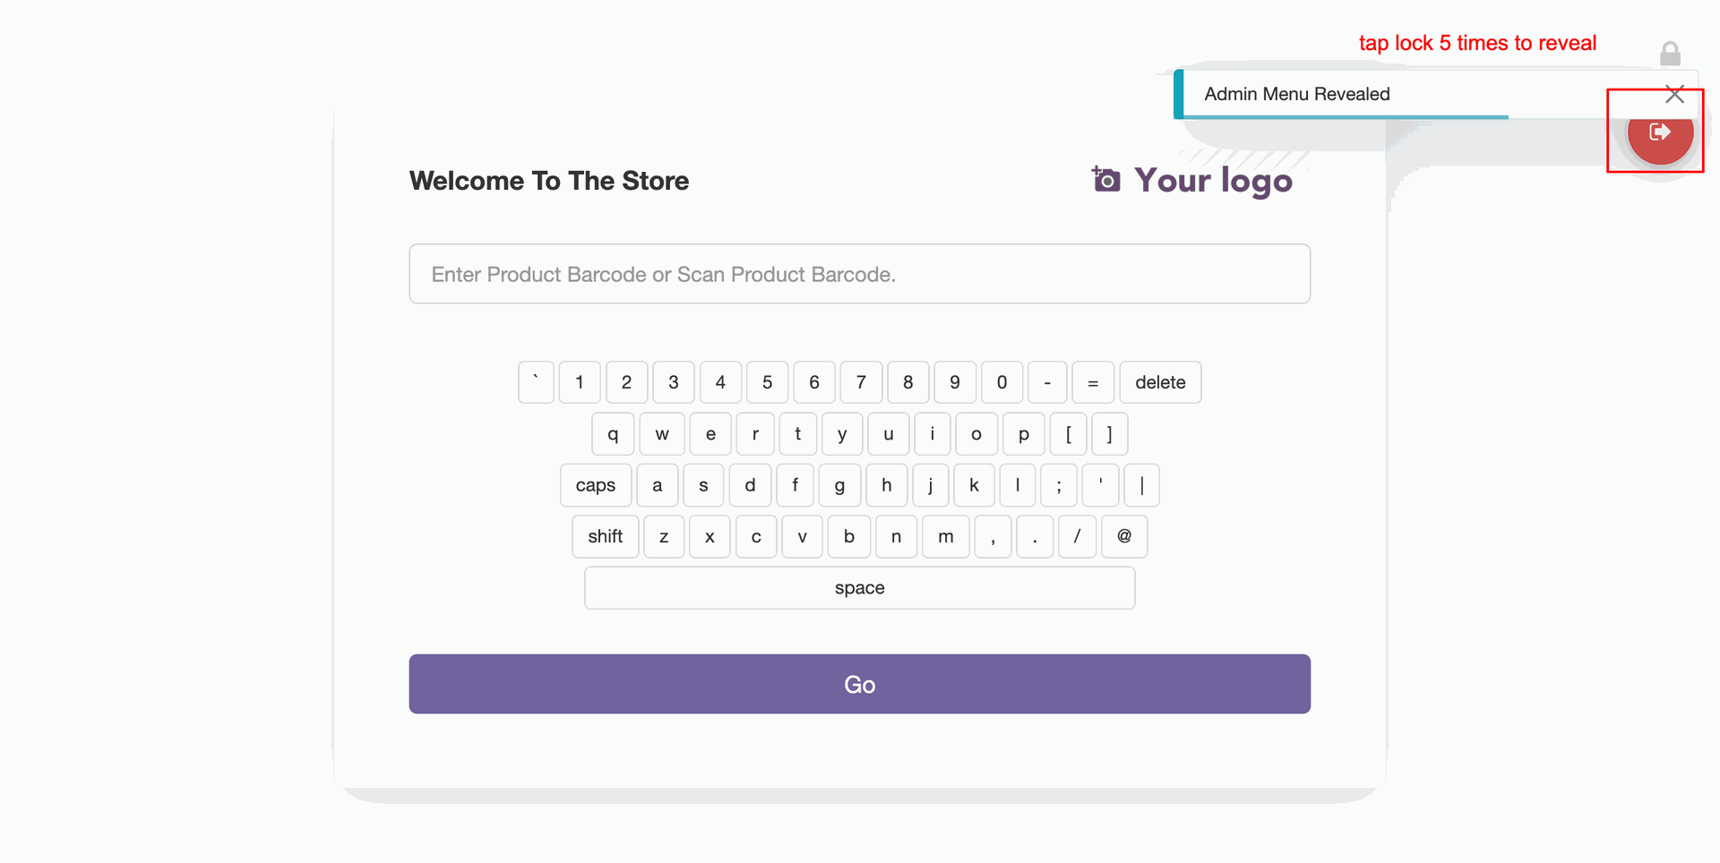Viewport: 1720px width, 863px height.
Task: Click the red logout button
Action: tap(1660, 132)
